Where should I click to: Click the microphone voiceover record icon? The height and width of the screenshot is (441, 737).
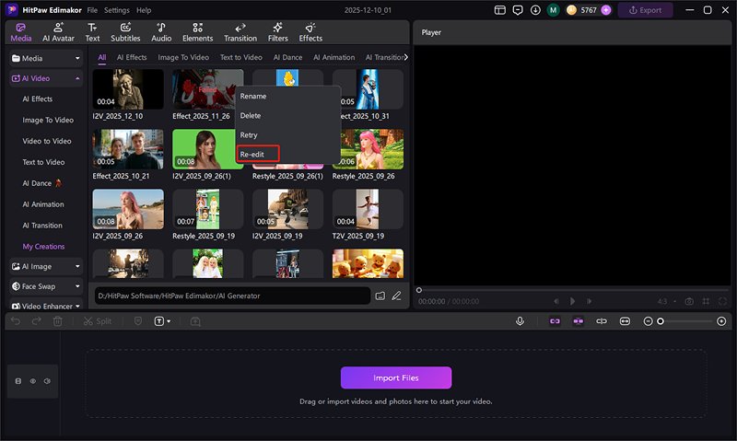coord(520,321)
